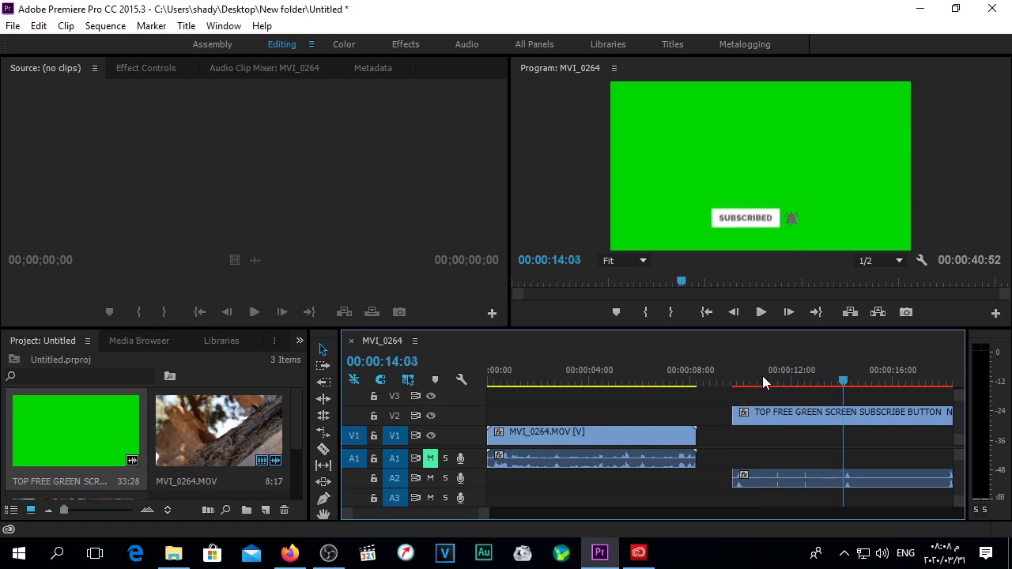Toggle lock on the V2 track
Viewport: 1012px width, 569px height.
click(x=374, y=416)
